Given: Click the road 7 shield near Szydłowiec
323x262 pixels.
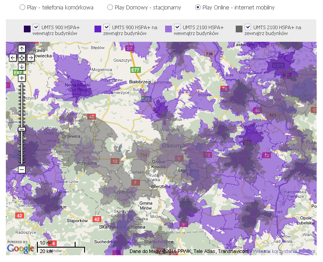Looking at the screenshot, I should point(135,182).
